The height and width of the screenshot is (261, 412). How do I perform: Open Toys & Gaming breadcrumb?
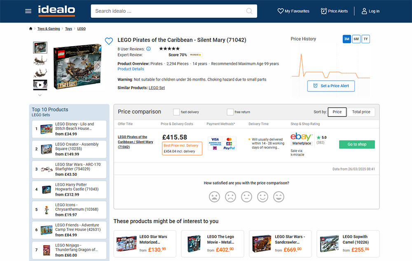(x=49, y=29)
